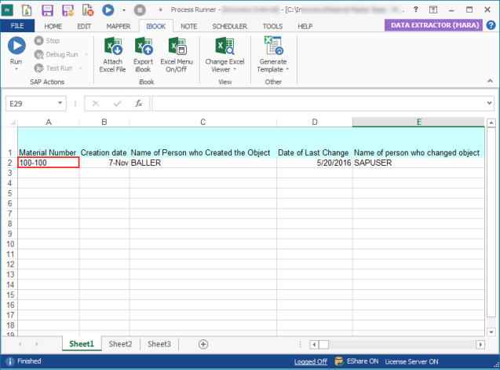Click the vertical scrollbar down arrow
Screen dimensions: 500x370
point(491,332)
